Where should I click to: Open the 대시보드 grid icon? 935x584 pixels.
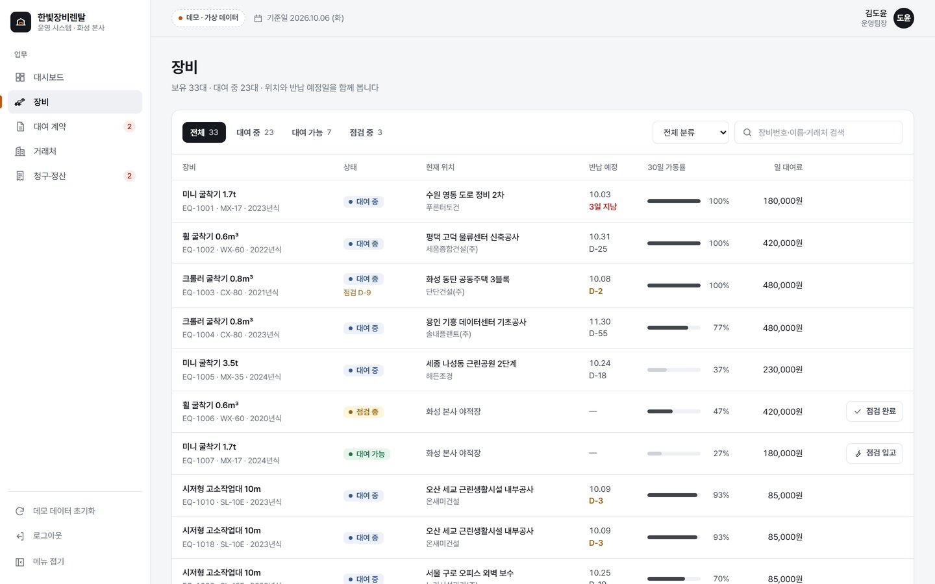point(20,77)
